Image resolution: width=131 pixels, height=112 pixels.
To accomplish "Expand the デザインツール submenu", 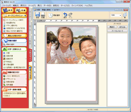I will coord(26,79).
